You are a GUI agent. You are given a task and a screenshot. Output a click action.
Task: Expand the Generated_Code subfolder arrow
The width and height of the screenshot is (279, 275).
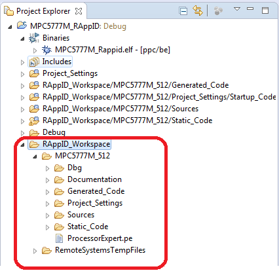pyautogui.click(x=47, y=192)
